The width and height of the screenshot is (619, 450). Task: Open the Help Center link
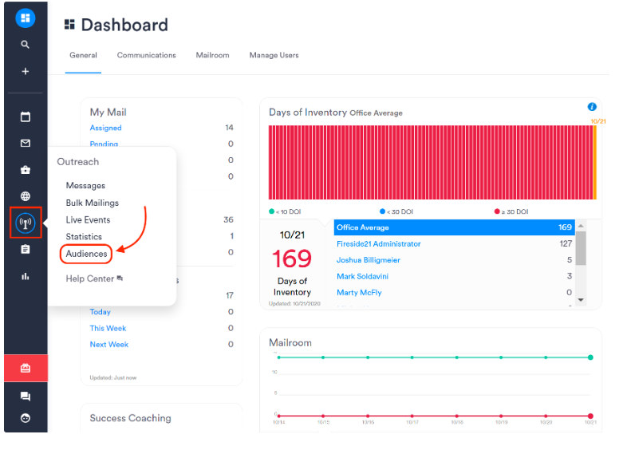coord(90,278)
